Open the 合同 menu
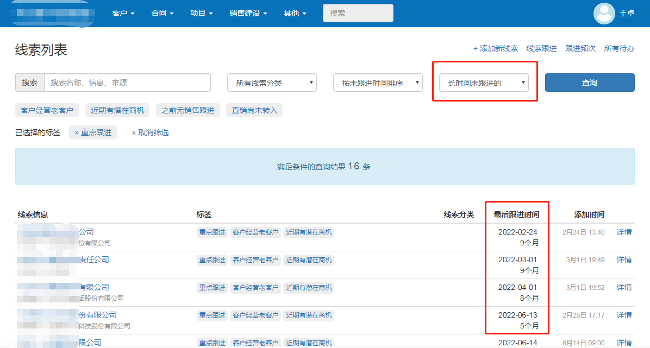The height and width of the screenshot is (348, 650). coord(162,13)
